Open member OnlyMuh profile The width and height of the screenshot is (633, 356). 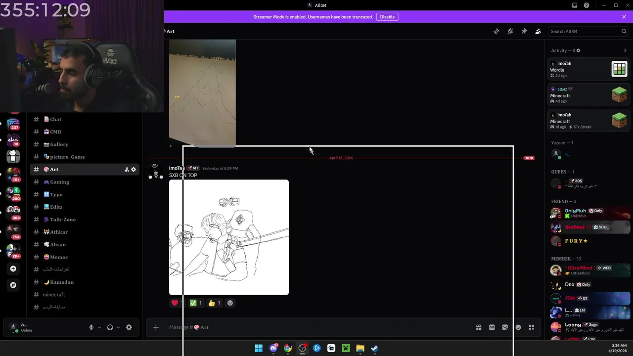point(590,213)
